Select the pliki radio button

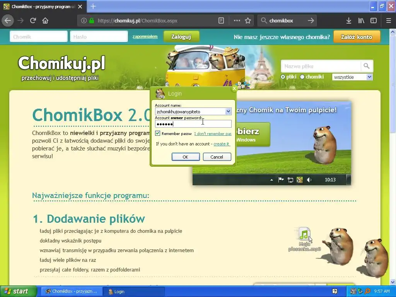tap(283, 77)
